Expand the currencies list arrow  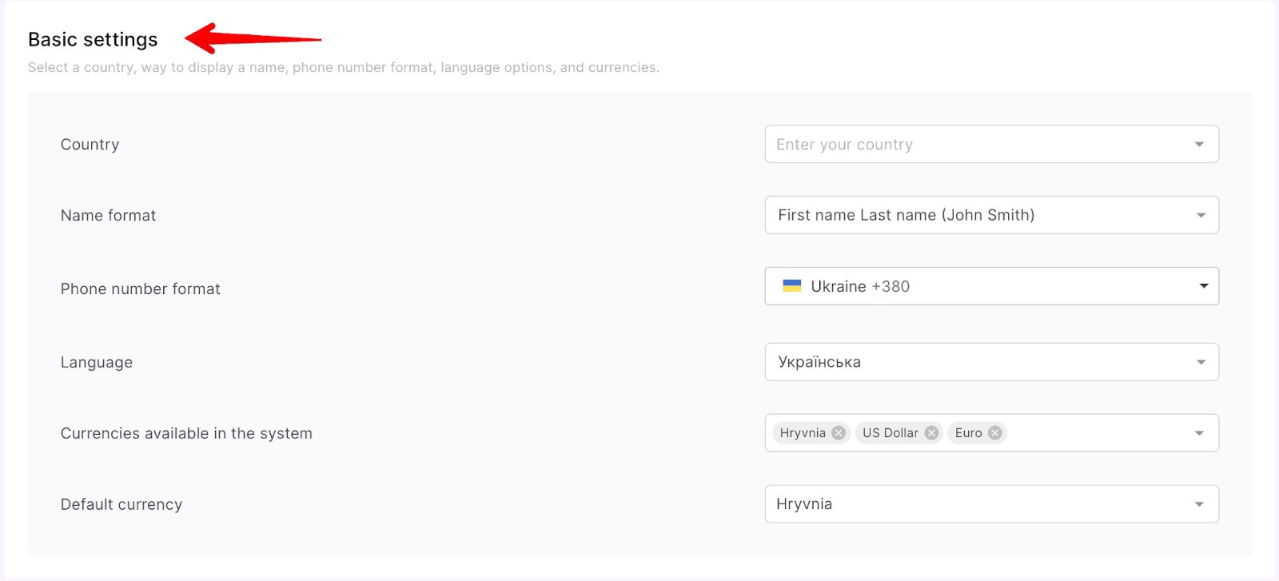tap(1199, 433)
